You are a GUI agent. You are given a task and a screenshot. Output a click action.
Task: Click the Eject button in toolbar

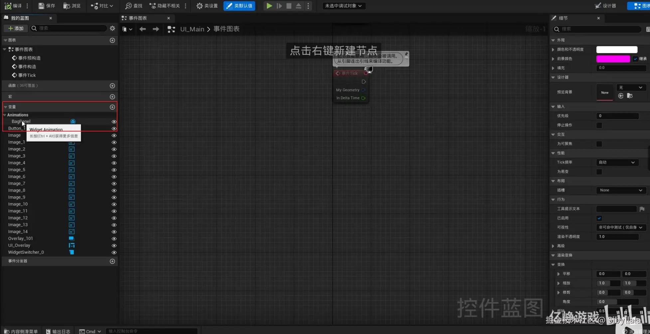coord(299,6)
